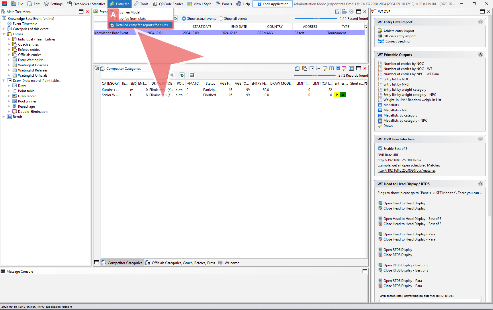The width and height of the screenshot is (493, 310).
Task: Collapse the WT Printable Outputs section
Action: coord(480,55)
